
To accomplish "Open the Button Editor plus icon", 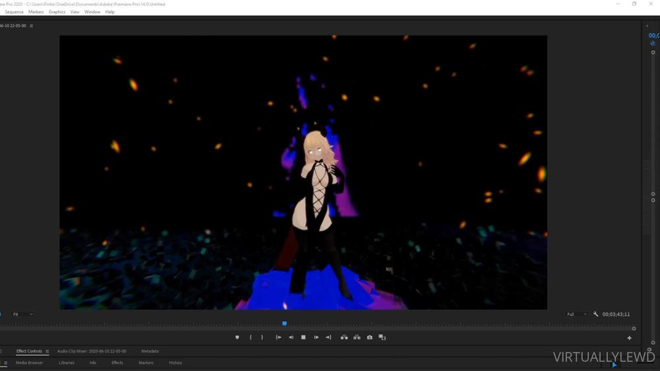I will click(x=629, y=338).
